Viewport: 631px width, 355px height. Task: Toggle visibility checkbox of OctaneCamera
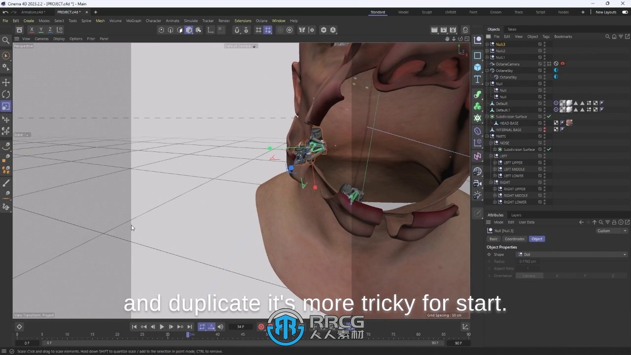click(x=540, y=64)
